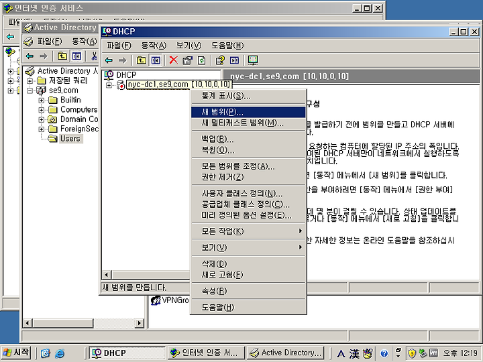Choose 사용자 클래스 정의(N)... menu entry
Viewport: 483px width, 362px height.
click(248, 193)
